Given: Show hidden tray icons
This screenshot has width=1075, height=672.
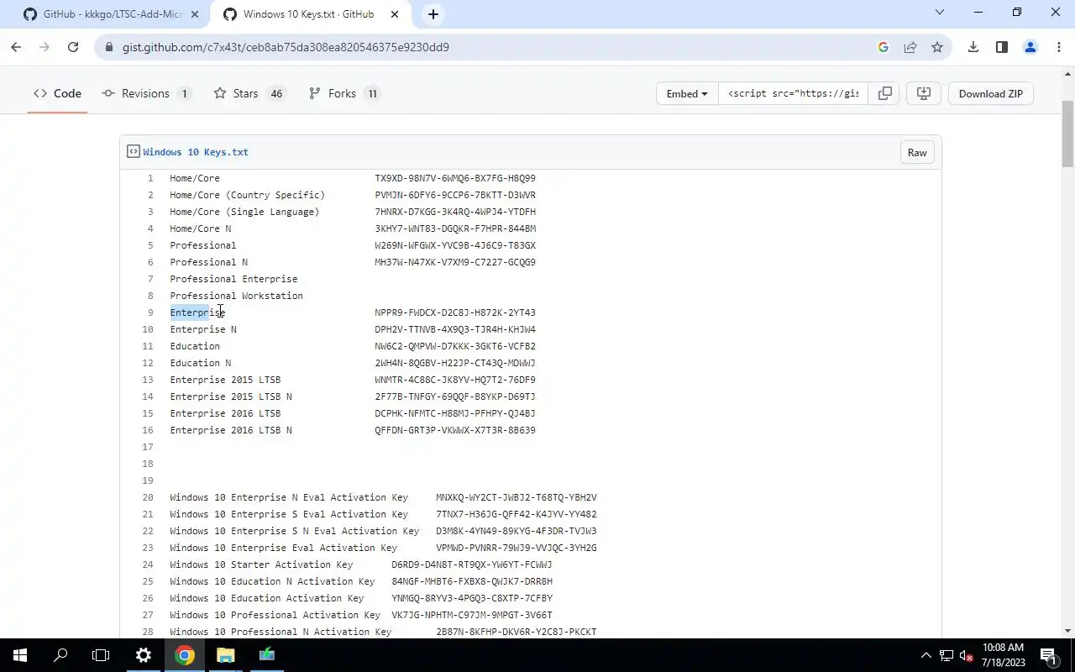Looking at the screenshot, I should [926, 655].
